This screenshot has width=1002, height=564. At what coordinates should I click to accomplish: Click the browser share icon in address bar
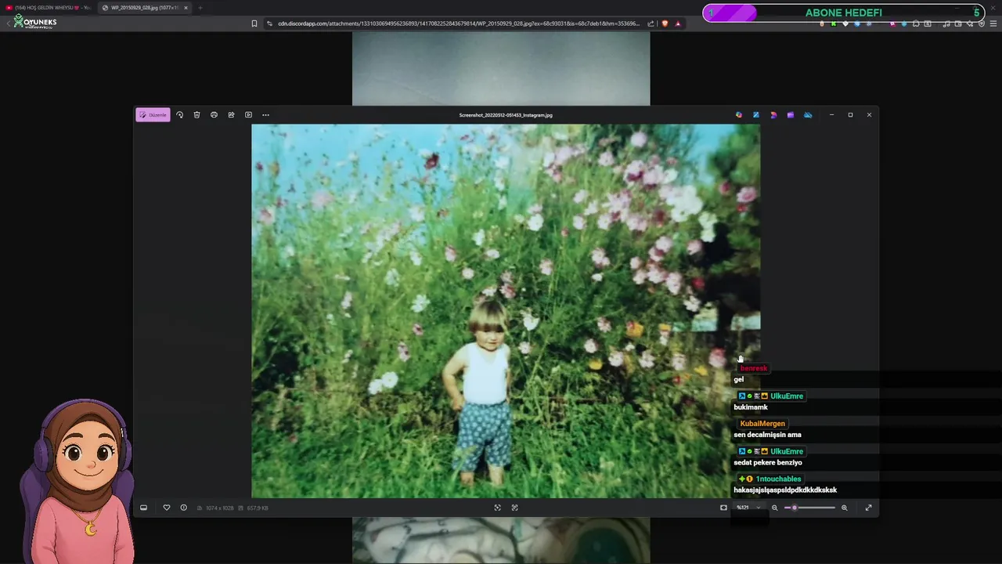click(x=652, y=23)
